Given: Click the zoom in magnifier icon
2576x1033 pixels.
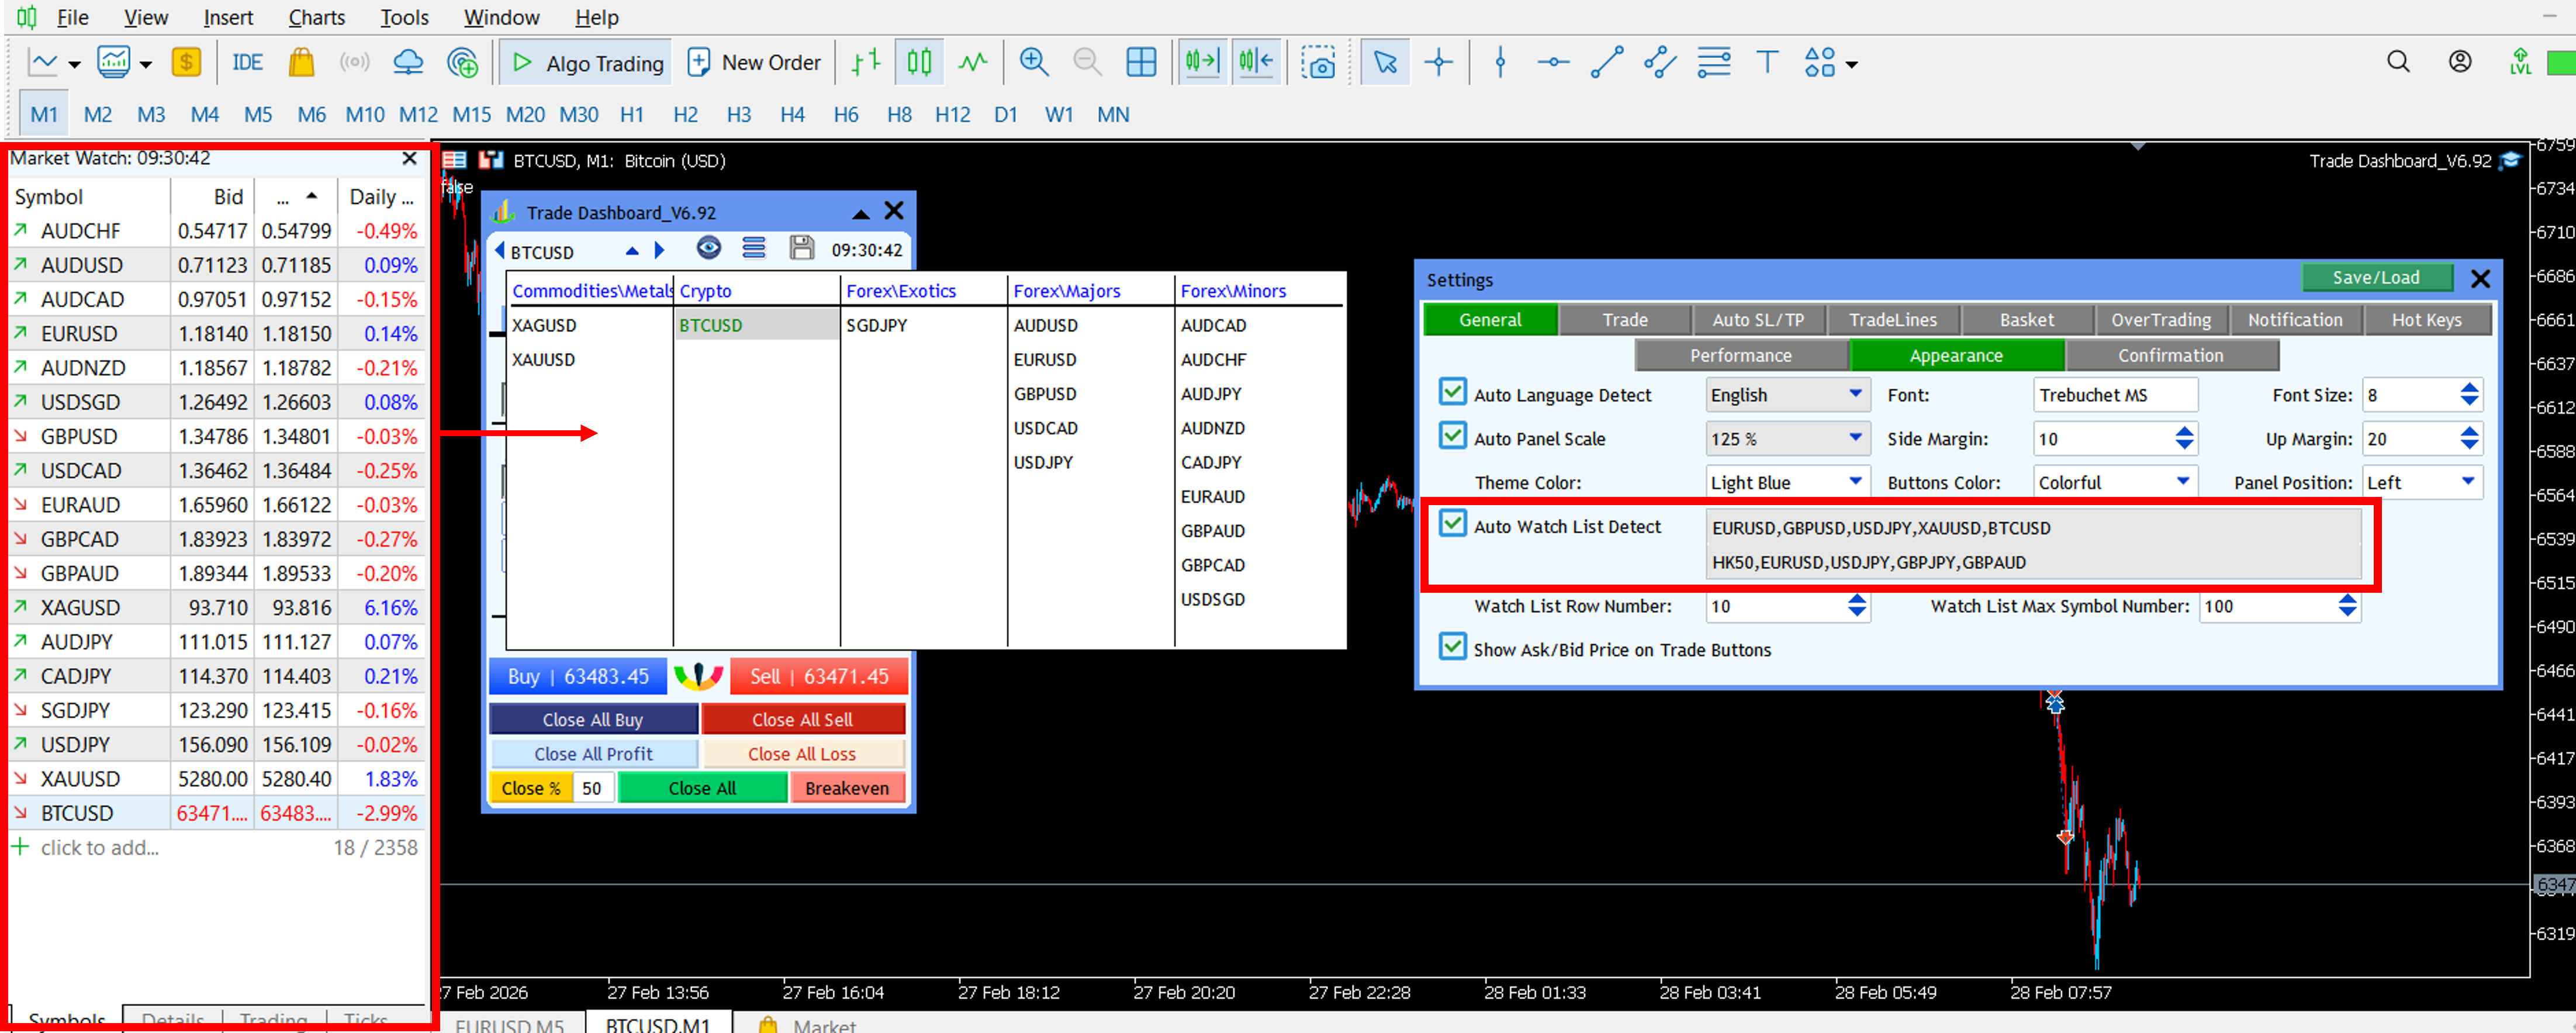Looking at the screenshot, I should (x=1033, y=62).
